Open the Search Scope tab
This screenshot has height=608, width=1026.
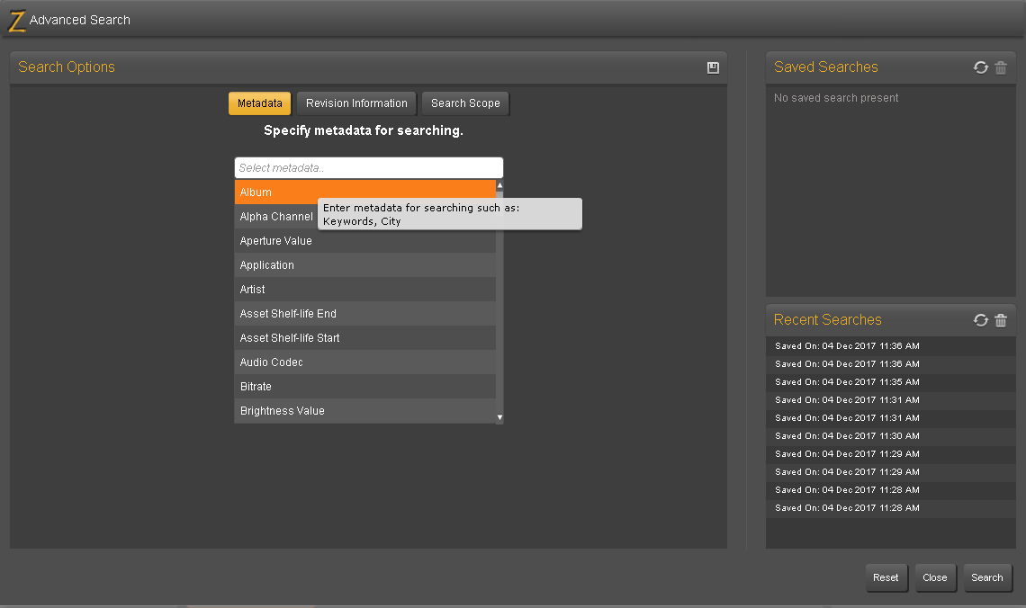[465, 103]
